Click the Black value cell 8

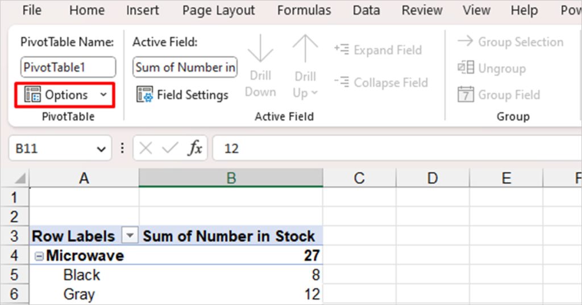click(x=231, y=274)
